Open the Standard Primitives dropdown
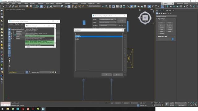 click(166, 16)
